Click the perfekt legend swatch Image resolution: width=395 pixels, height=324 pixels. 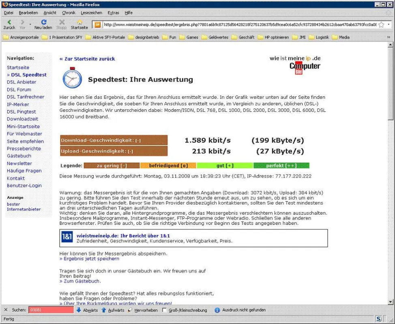(281, 166)
